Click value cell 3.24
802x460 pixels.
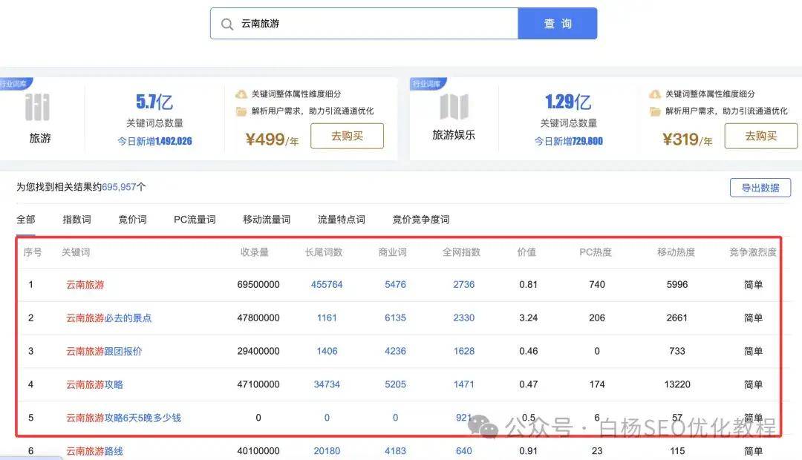point(529,318)
